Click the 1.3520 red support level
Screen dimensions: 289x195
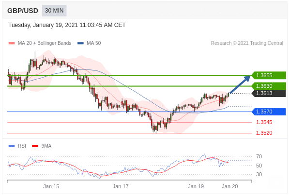pyautogui.click(x=264, y=133)
